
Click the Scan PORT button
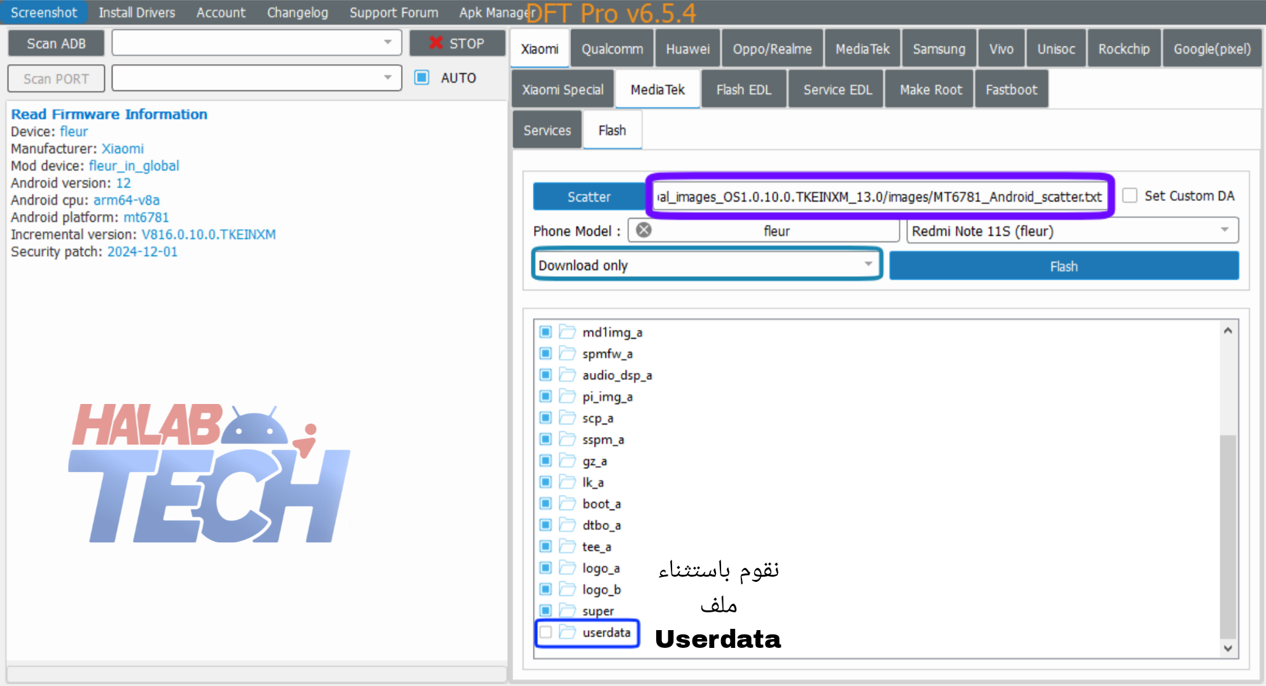56,79
